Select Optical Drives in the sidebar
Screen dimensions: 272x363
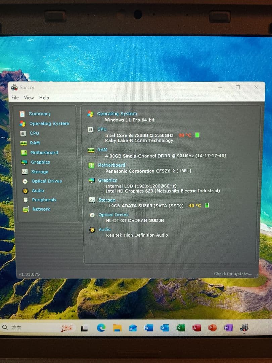pyautogui.click(x=47, y=181)
